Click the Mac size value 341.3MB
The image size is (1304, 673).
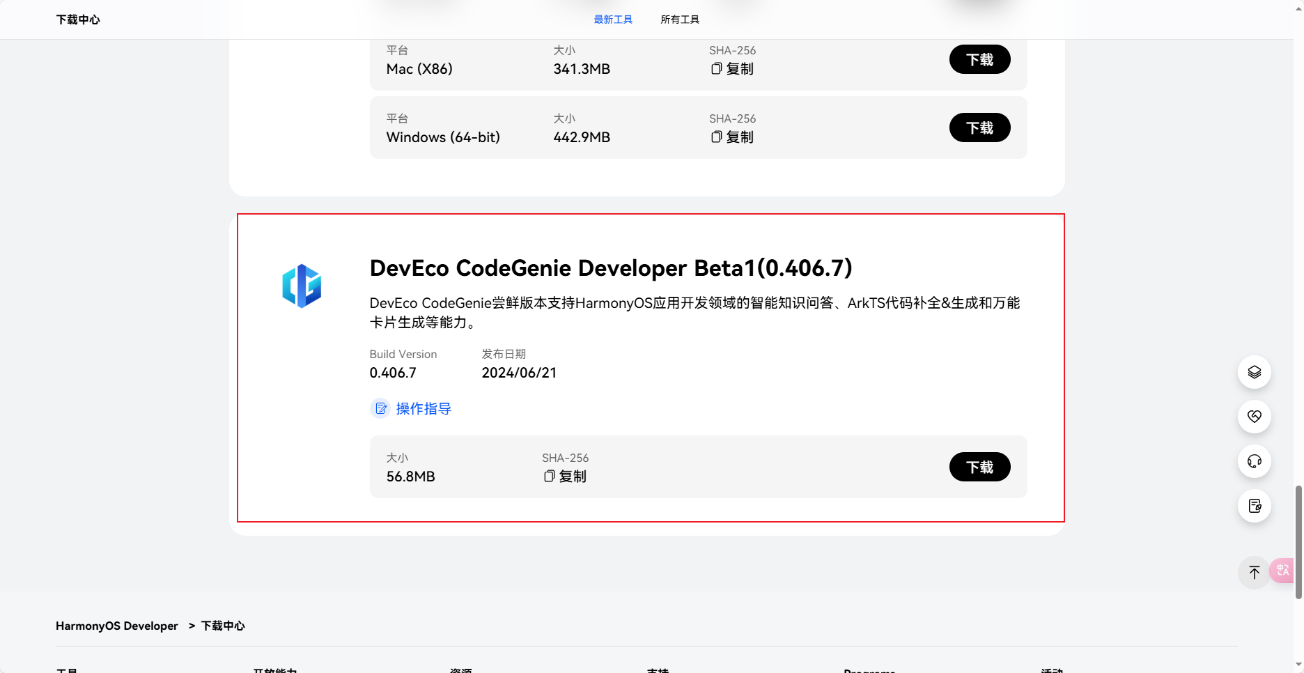pyautogui.click(x=582, y=69)
